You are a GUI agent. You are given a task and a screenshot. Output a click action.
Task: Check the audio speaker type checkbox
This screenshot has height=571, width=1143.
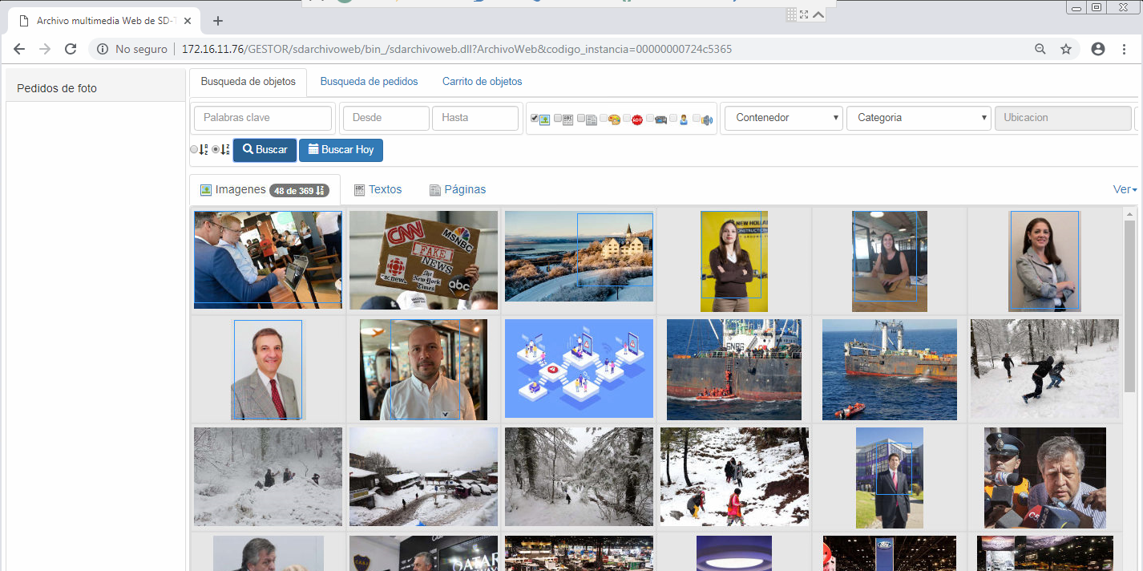point(697,118)
